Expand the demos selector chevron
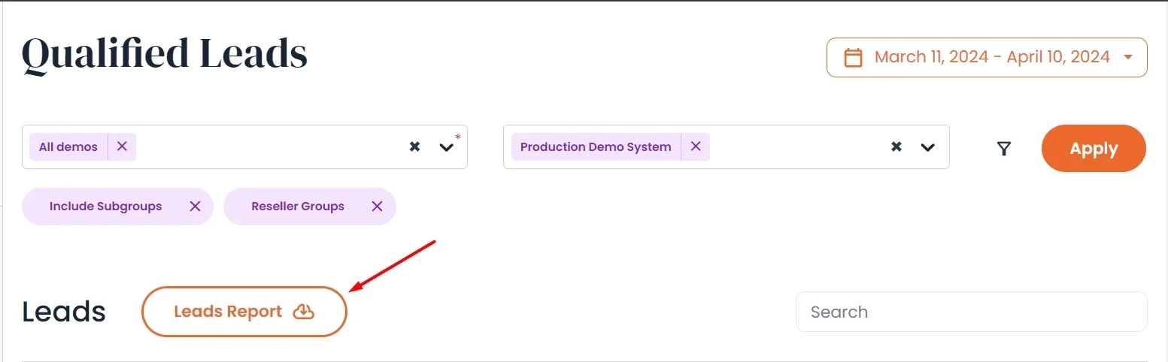1168x362 pixels. tap(446, 147)
